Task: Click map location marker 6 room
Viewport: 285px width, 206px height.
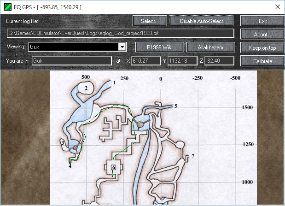Action: tap(113, 167)
